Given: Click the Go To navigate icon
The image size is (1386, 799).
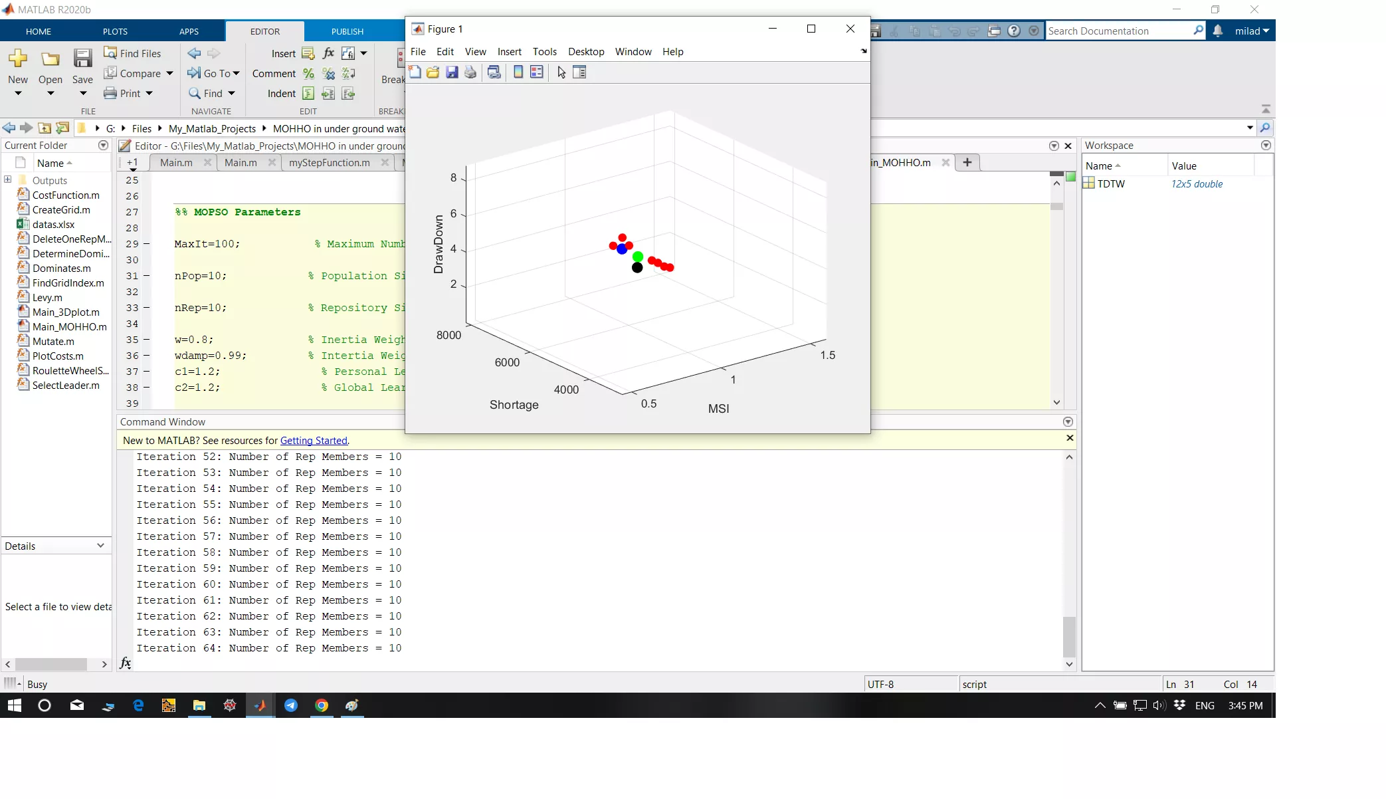Looking at the screenshot, I should point(194,73).
